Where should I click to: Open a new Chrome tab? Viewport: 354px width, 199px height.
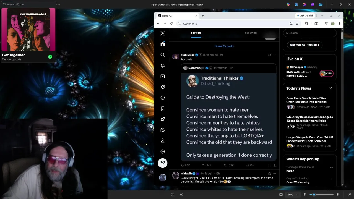pos(203,16)
